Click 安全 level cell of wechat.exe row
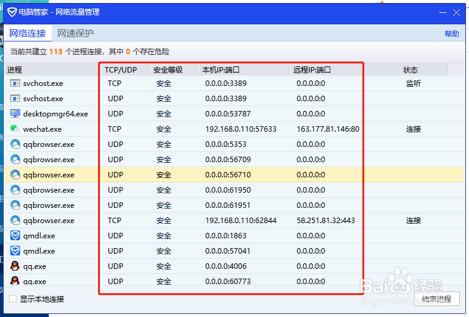This screenshot has height=317, width=469. pyautogui.click(x=164, y=129)
